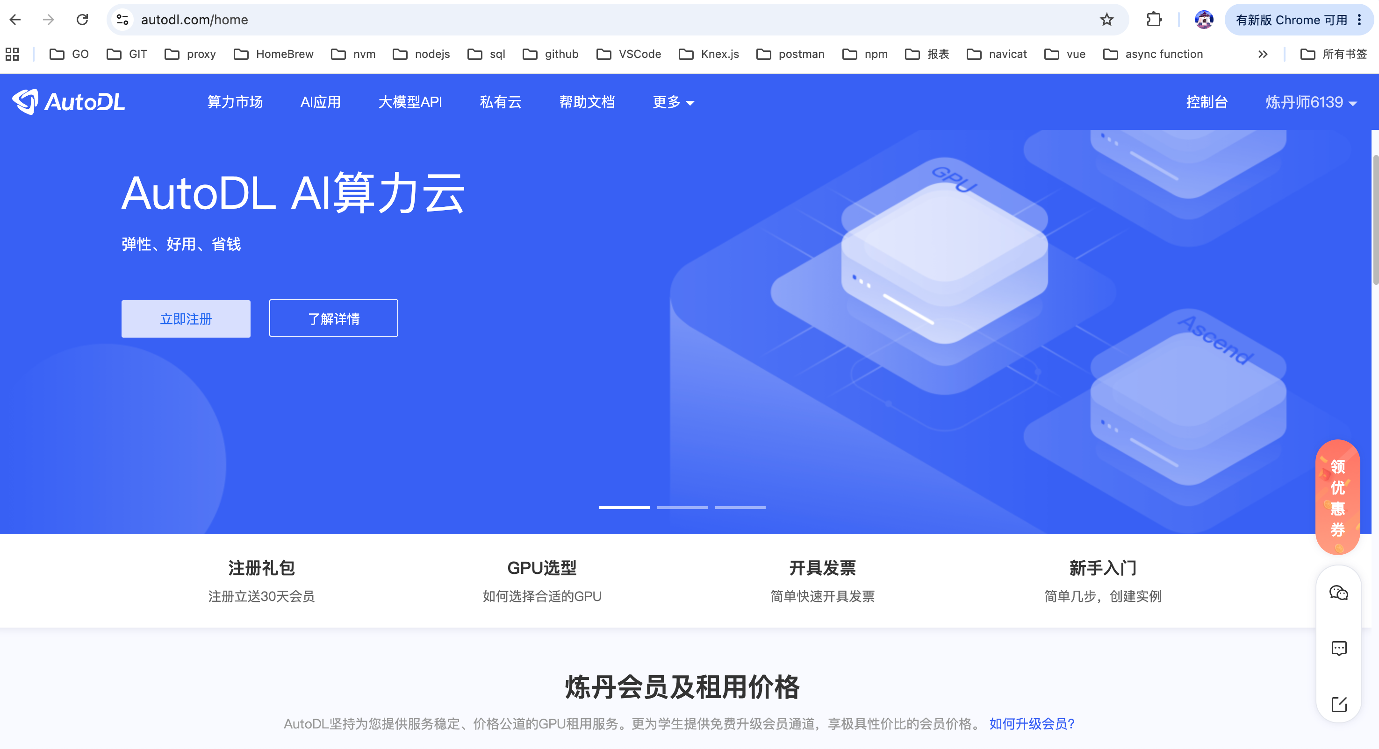Switch to the second banner slide indicator

coord(682,508)
